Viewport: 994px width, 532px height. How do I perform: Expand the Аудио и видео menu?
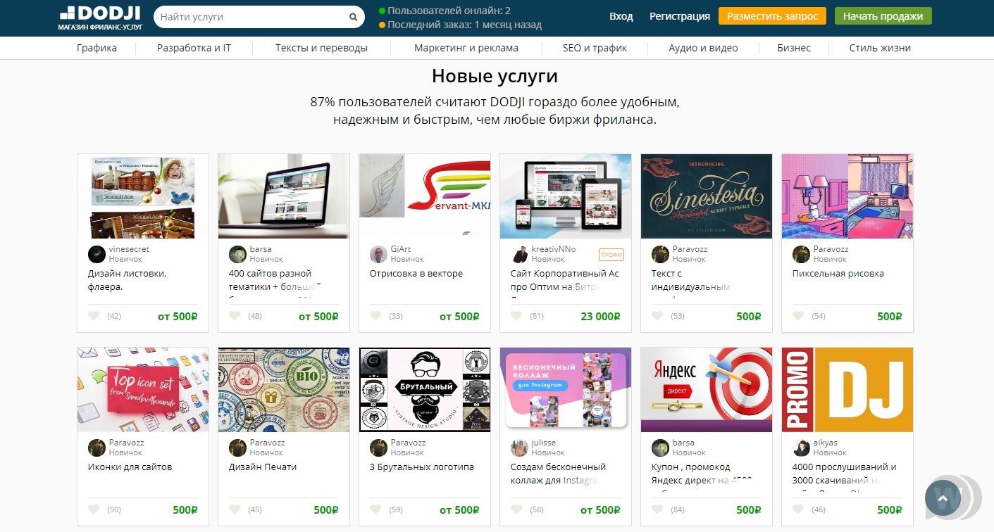(x=703, y=48)
